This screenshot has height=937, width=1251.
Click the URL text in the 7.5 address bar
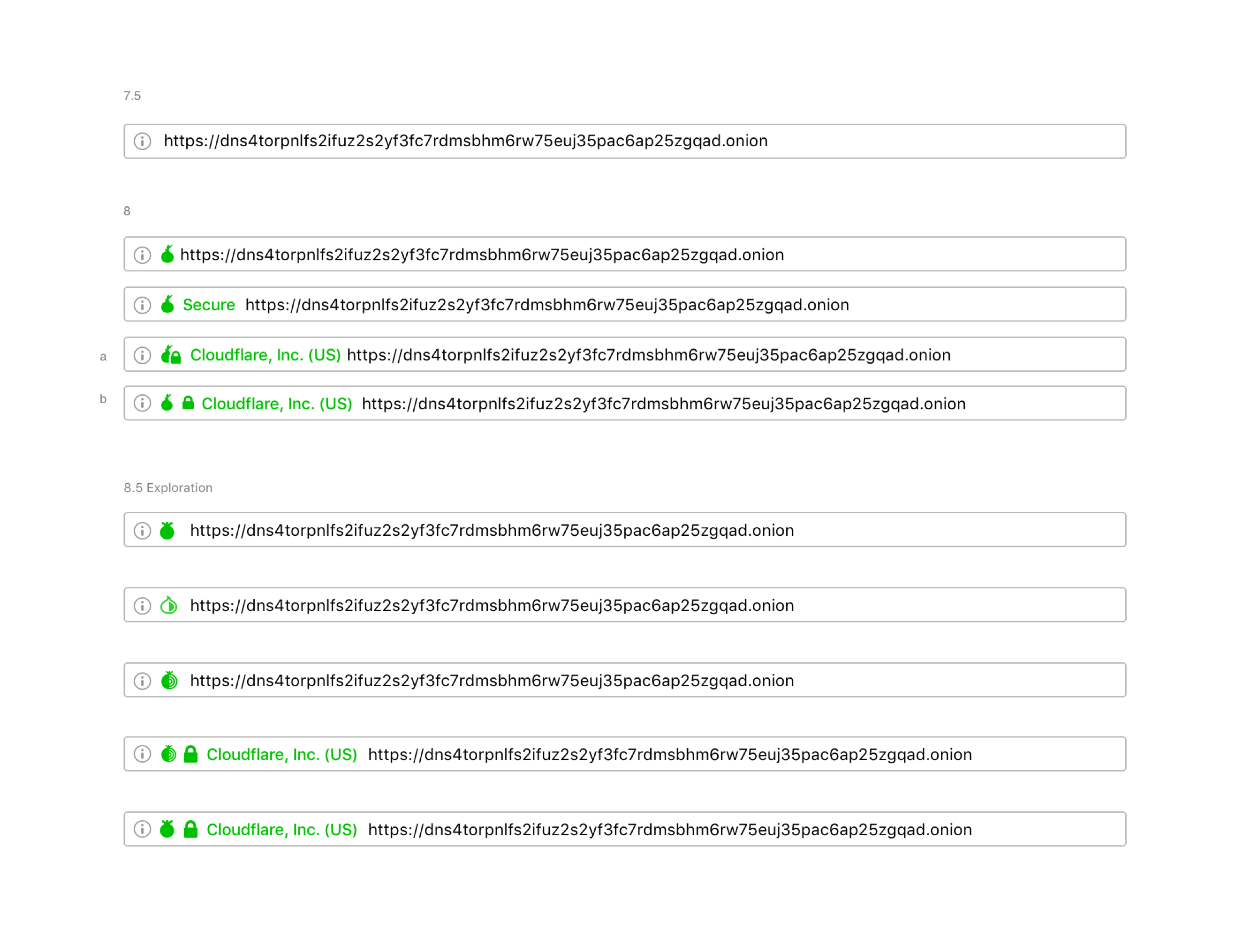465,141
